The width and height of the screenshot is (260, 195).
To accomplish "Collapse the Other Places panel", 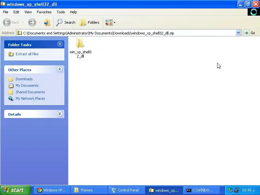I will (x=60, y=69).
